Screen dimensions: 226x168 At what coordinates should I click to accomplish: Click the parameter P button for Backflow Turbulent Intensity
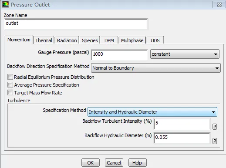tap(215, 127)
